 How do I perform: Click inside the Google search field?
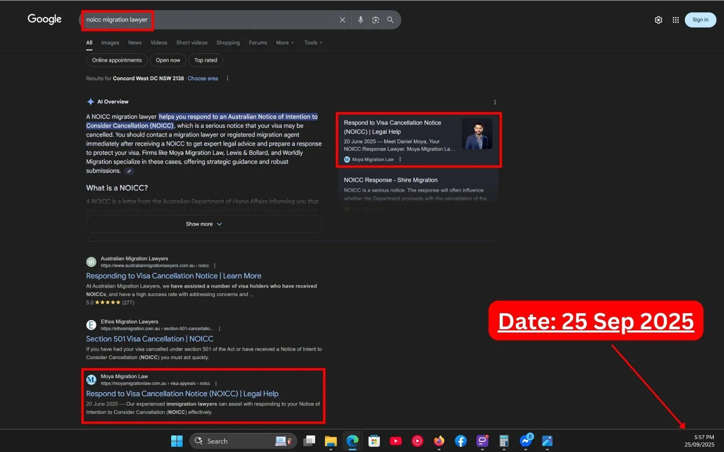(236, 20)
